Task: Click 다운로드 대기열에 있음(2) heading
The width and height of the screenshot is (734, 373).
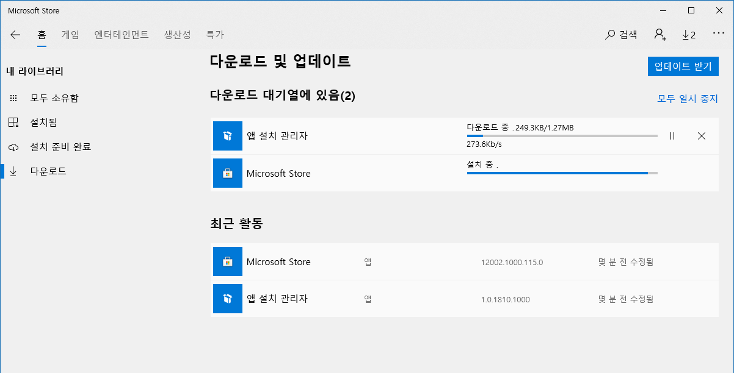Action: click(282, 96)
